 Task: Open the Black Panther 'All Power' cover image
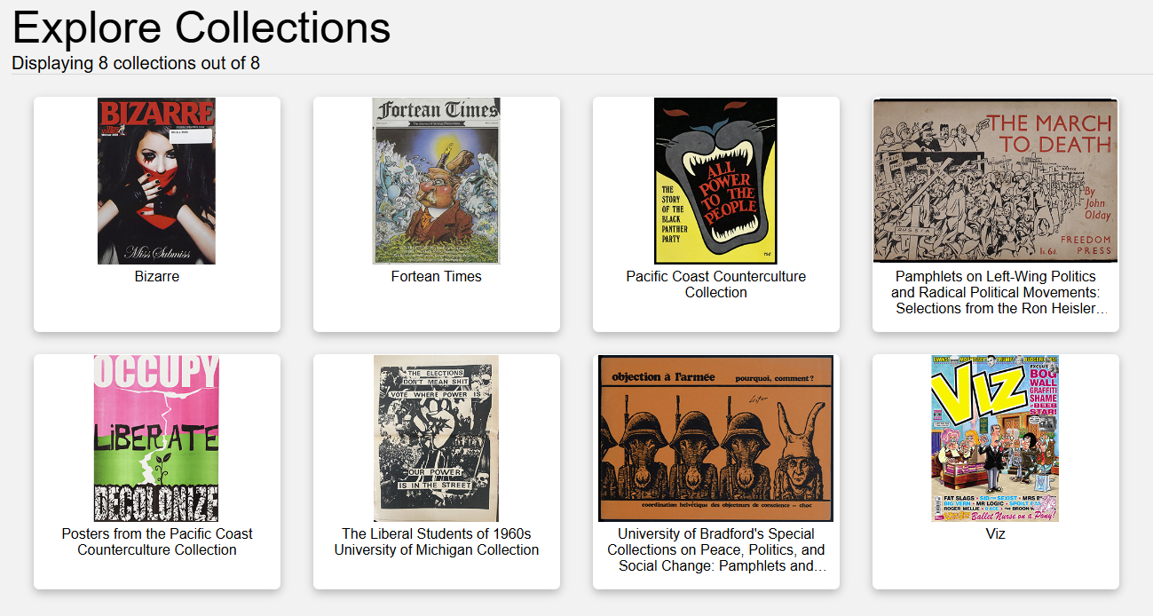coord(715,181)
